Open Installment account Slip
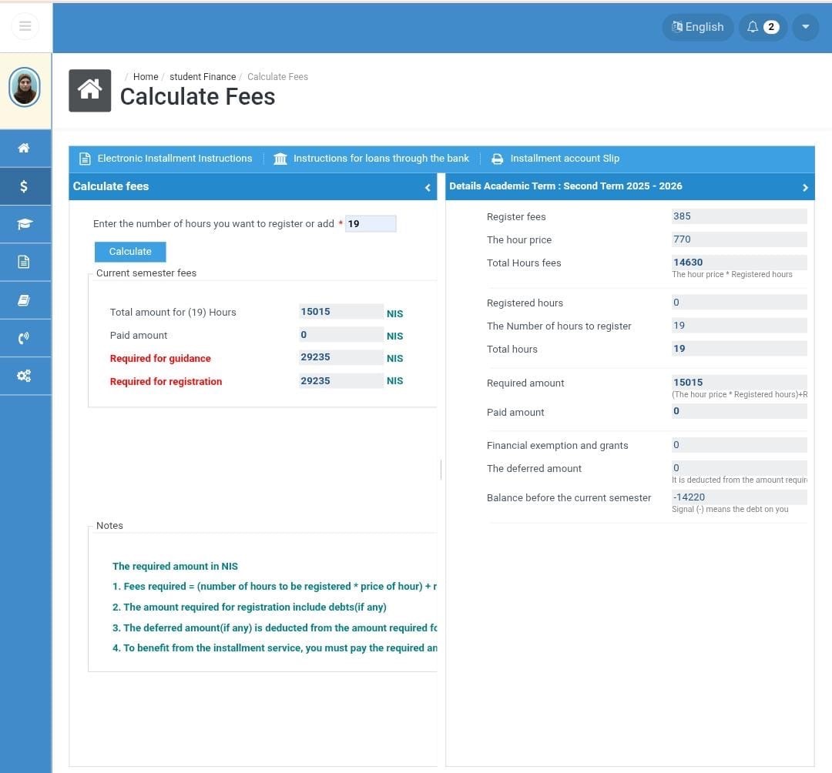Viewport: 832px width, 773px height. click(x=565, y=159)
